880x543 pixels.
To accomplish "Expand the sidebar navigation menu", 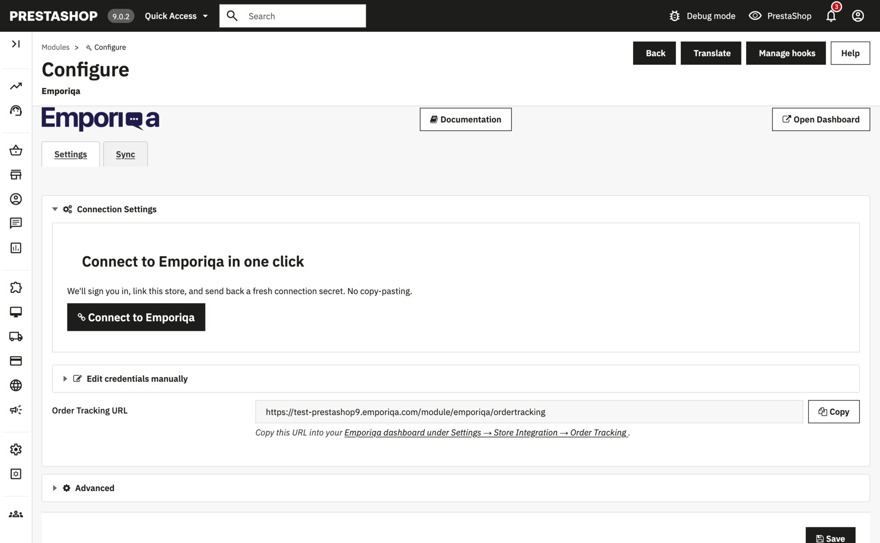I will point(16,44).
